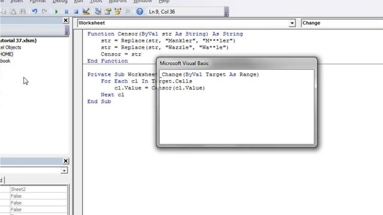Click the Paste toolbar icon

pos(13,11)
